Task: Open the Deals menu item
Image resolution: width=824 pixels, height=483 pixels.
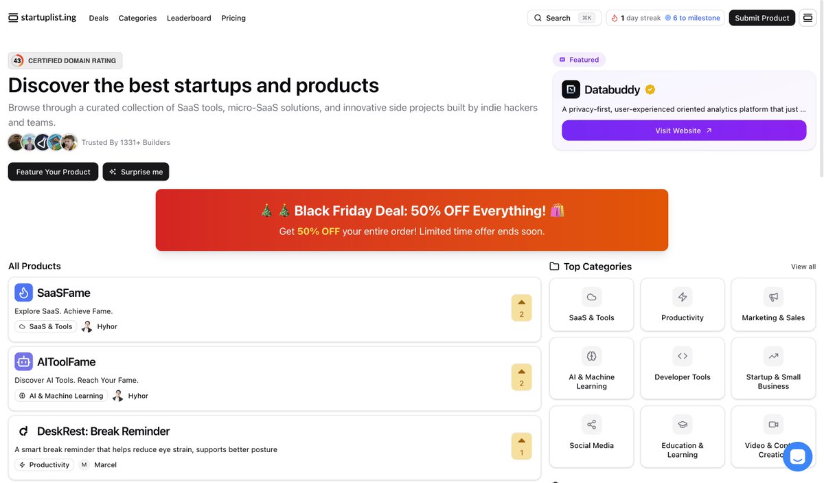Action: pos(98,18)
